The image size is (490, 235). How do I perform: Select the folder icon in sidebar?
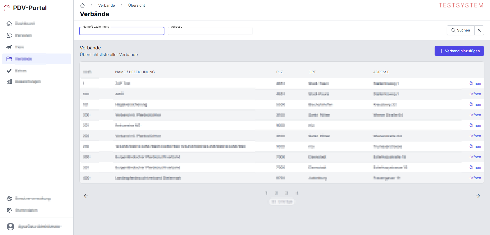point(9,59)
